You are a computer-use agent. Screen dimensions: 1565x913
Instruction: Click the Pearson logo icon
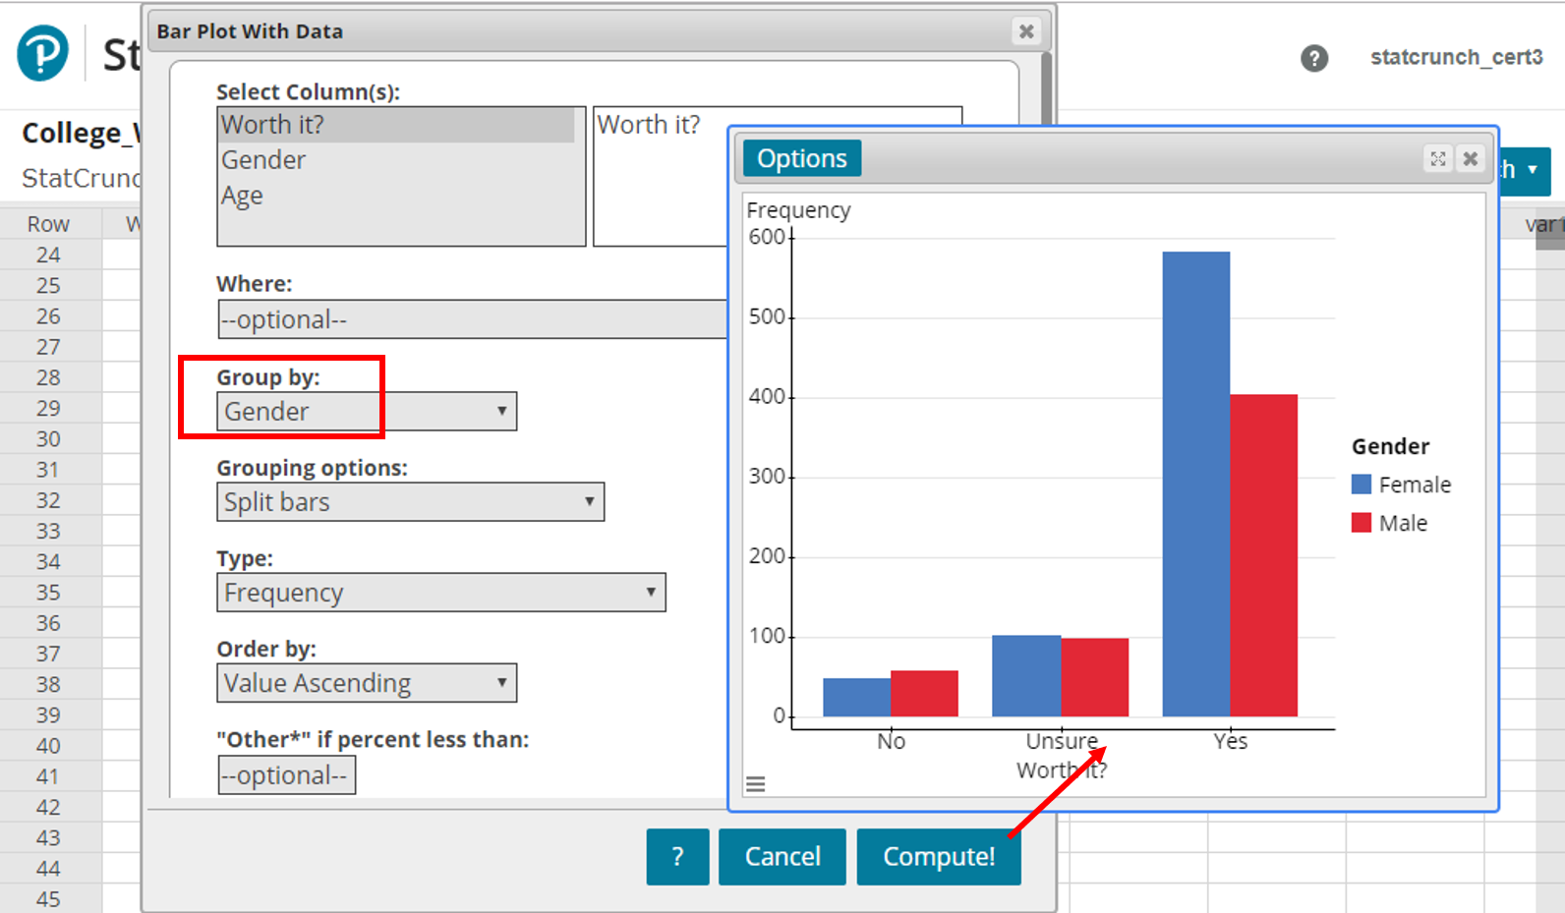pos(42,53)
